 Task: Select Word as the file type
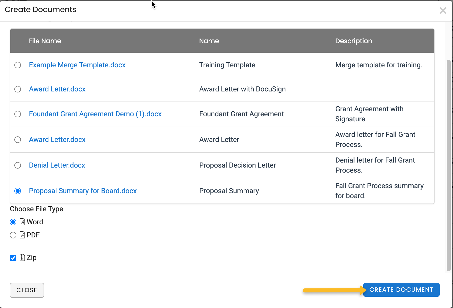(13, 222)
